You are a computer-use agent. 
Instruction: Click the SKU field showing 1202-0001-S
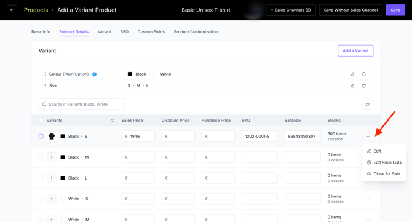point(259,137)
